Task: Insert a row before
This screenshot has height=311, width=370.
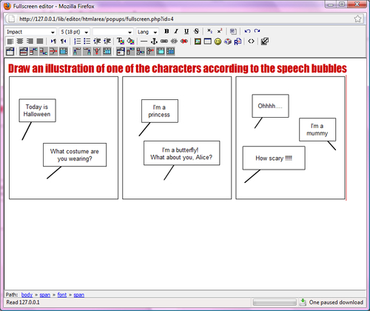Action: 33,51
